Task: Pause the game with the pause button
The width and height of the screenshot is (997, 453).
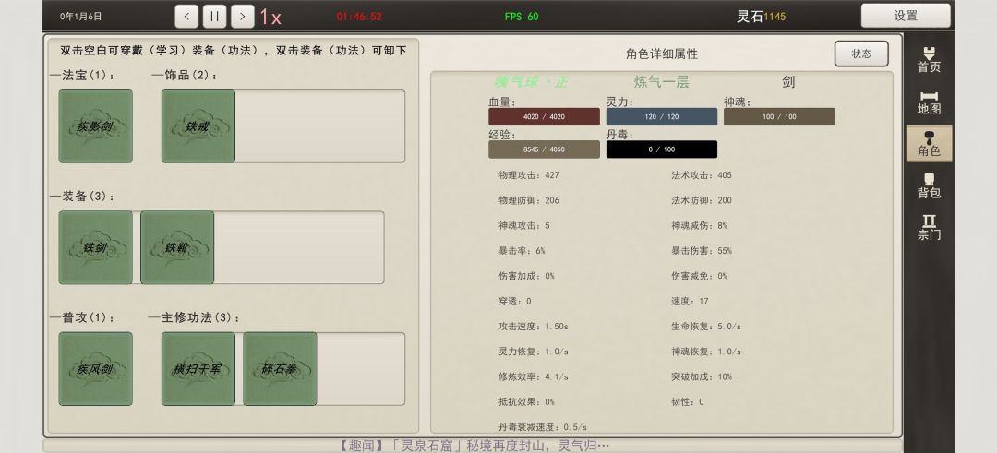Action: (214, 17)
